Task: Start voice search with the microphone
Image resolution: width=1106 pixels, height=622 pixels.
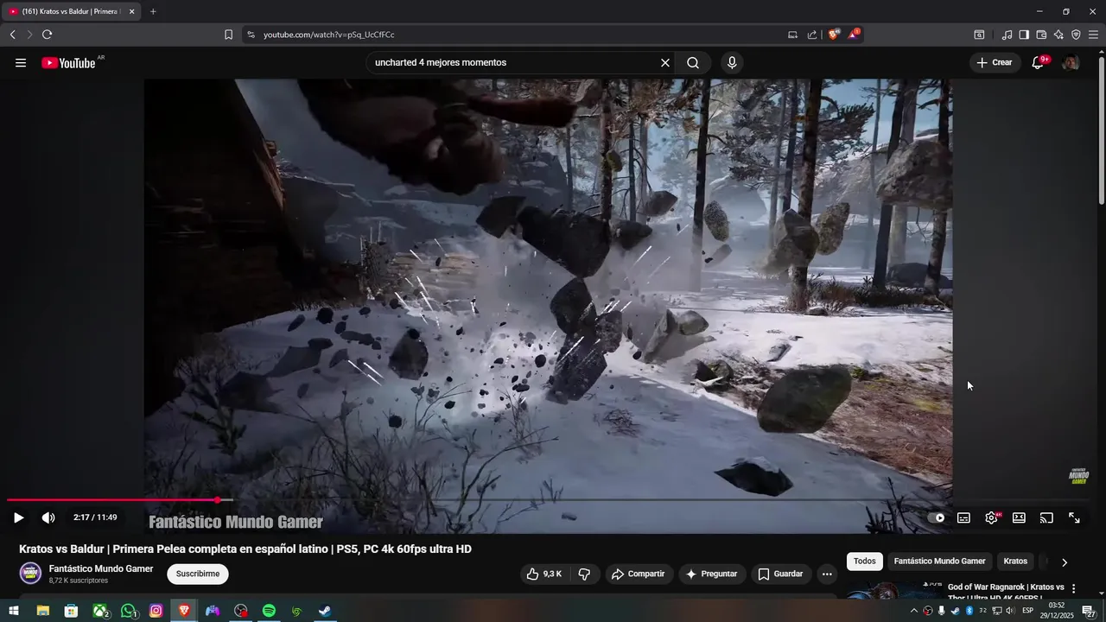Action: coord(732,63)
